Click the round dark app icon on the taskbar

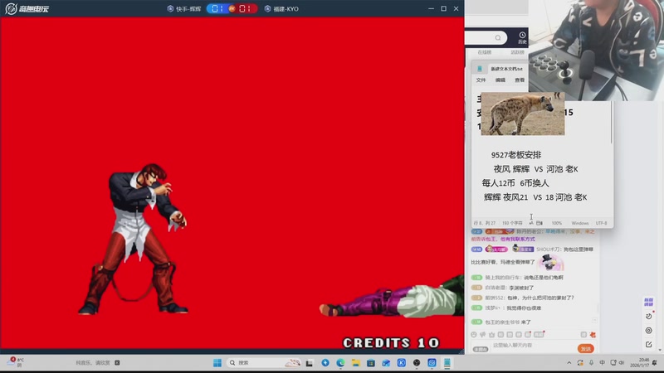click(417, 363)
